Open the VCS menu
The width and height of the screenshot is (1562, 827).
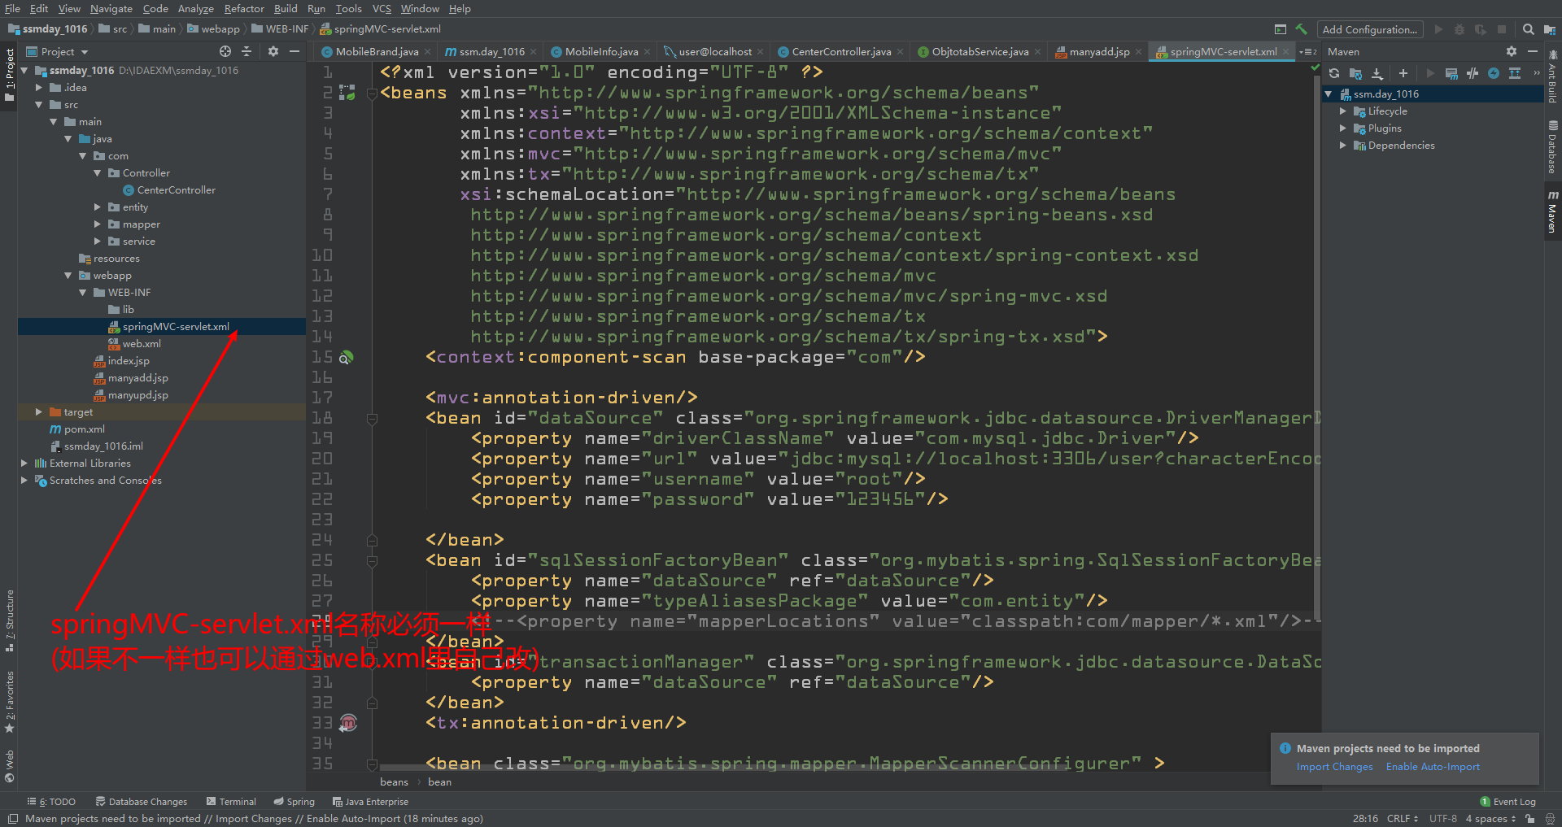(382, 8)
